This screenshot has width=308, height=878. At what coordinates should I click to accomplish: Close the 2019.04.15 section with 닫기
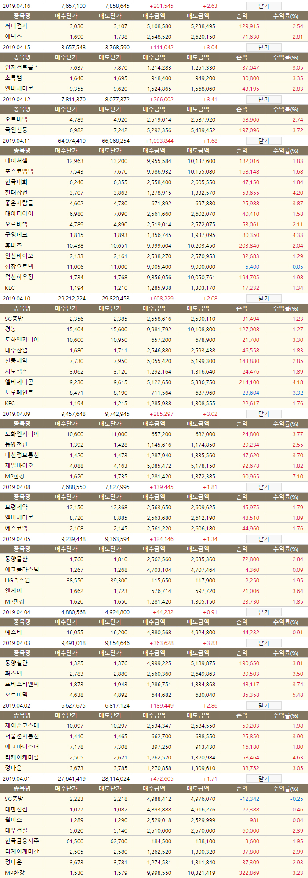(x=264, y=48)
